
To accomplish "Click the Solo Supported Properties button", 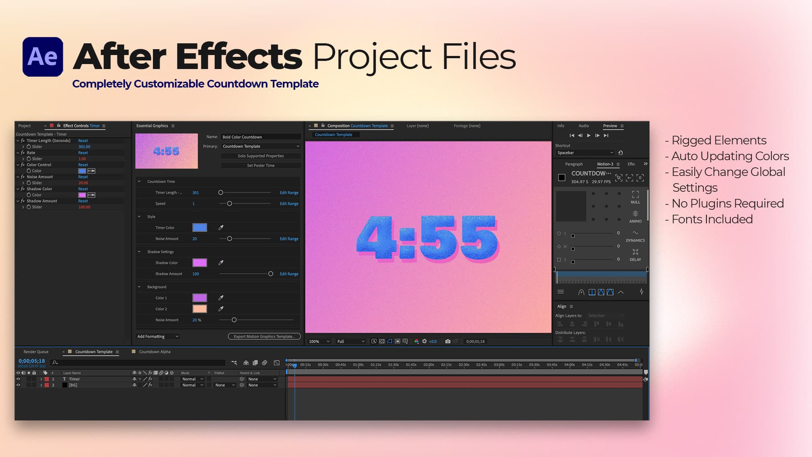I will (261, 156).
